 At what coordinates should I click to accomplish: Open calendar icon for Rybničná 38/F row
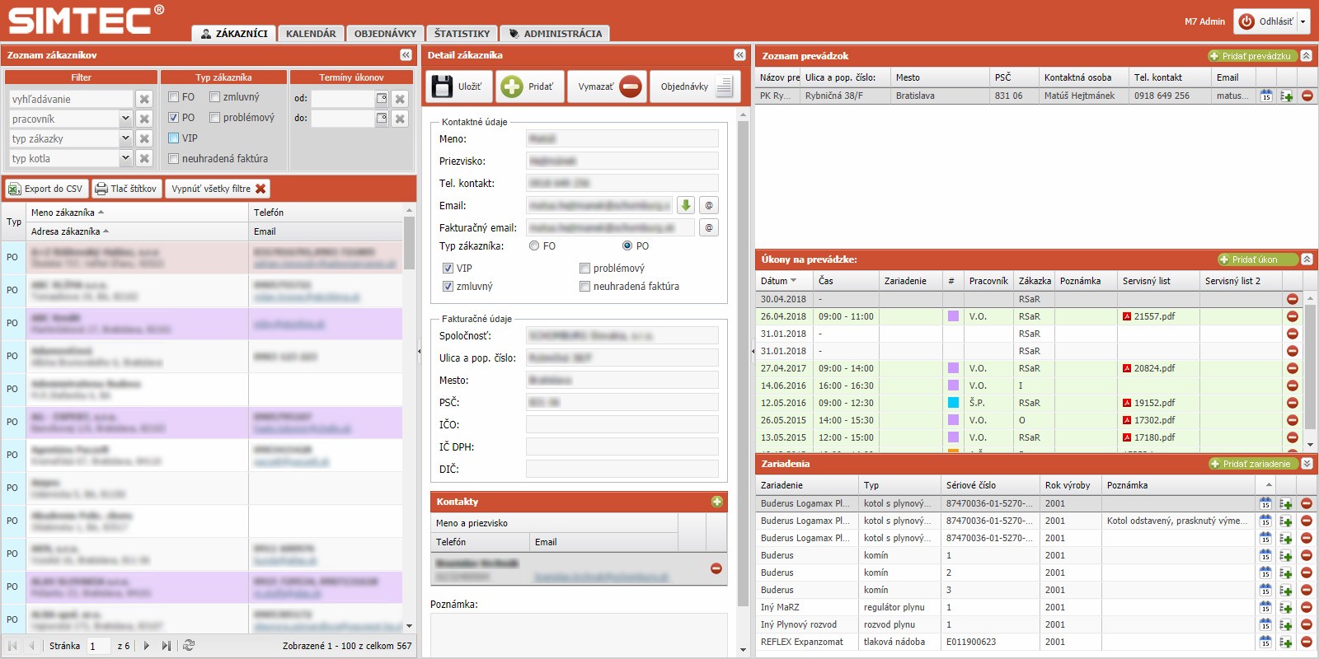(x=1266, y=96)
